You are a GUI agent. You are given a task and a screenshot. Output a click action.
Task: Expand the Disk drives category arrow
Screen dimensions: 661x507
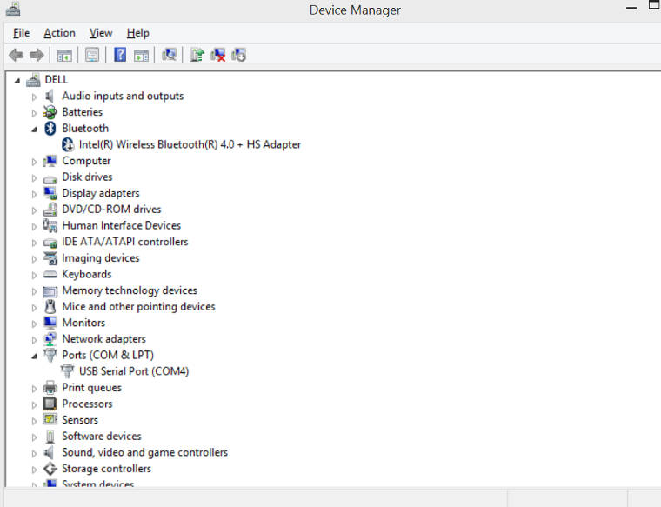click(x=34, y=178)
